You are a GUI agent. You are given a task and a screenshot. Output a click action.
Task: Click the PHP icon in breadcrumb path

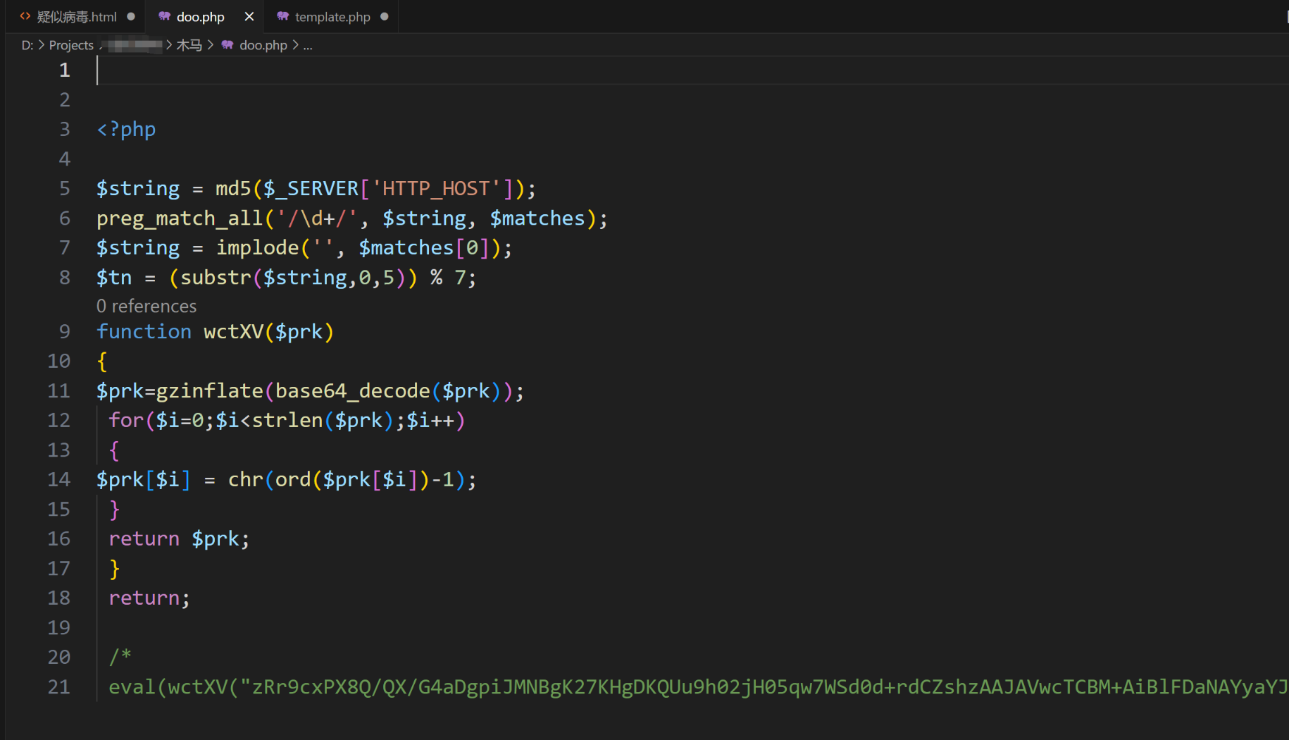pyautogui.click(x=228, y=45)
